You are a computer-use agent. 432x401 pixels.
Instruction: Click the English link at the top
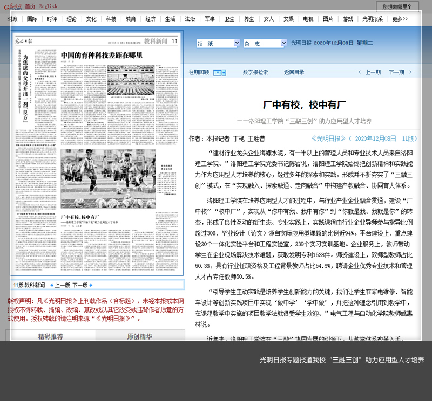(48, 6)
